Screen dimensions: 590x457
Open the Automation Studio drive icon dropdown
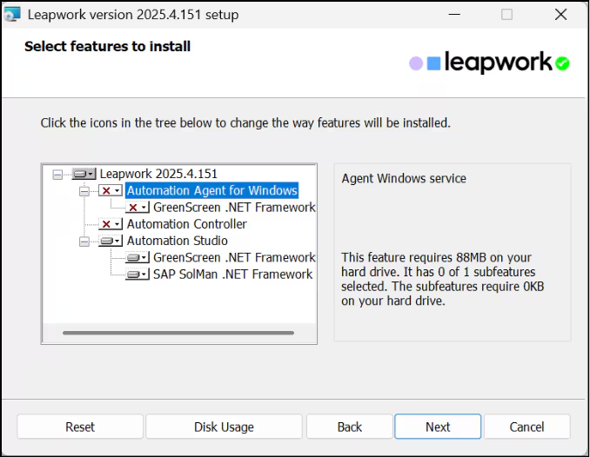coord(111,241)
